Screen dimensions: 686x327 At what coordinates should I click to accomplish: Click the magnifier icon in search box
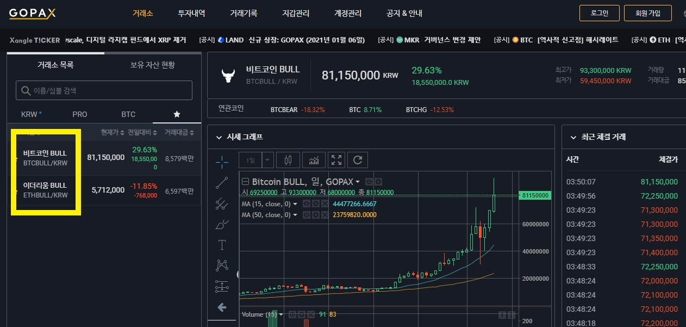point(25,91)
